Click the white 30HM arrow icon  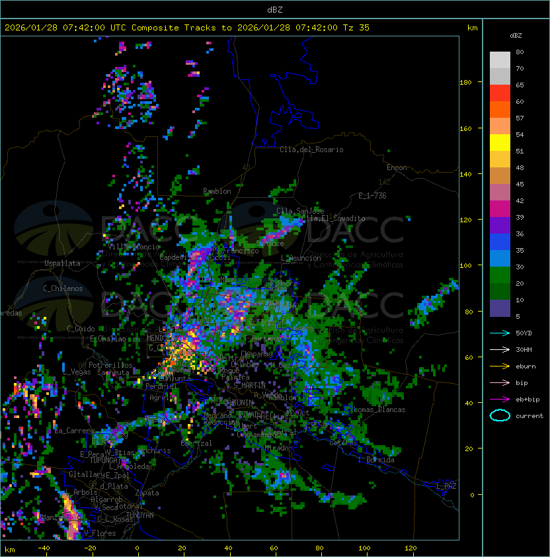pyautogui.click(x=500, y=349)
